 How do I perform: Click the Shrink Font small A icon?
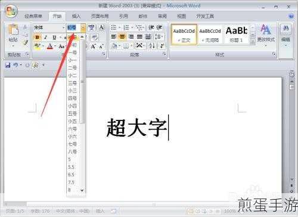pyautogui.click(x=101, y=46)
